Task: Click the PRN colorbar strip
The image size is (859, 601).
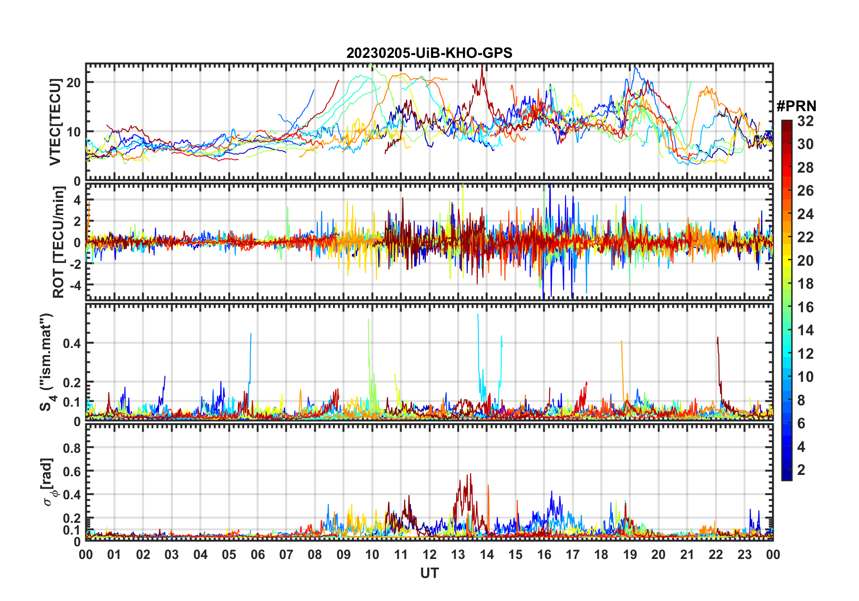Action: [786, 300]
